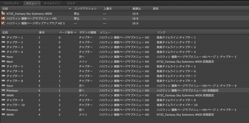Click the button icon beside チャプター 5
Image resolution: width=249 pixels, height=123 pixels.
click(x=3, y=66)
